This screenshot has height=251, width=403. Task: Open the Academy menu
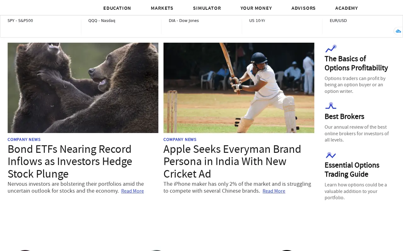(x=347, y=8)
